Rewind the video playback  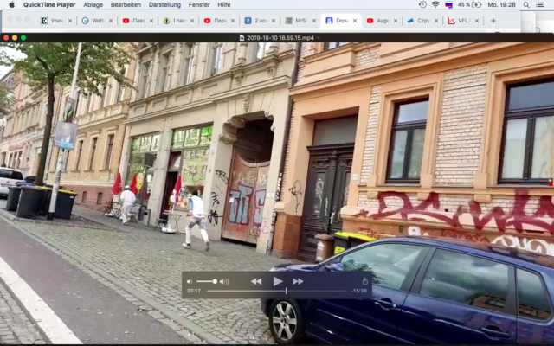tap(256, 281)
